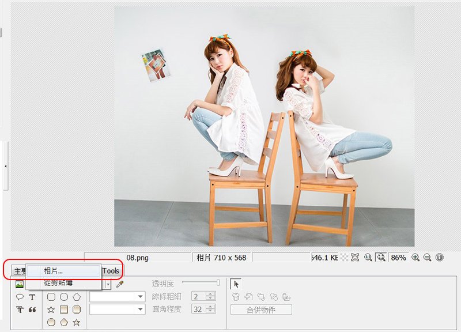
Task: Click the zoom-to-fit magnifier icon
Action: (381, 258)
